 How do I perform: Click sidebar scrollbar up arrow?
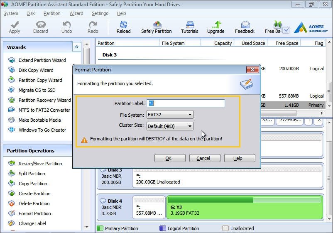[x=87, y=44]
